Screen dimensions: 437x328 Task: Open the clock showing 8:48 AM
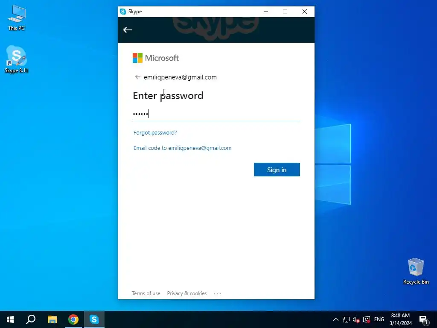tap(400, 319)
